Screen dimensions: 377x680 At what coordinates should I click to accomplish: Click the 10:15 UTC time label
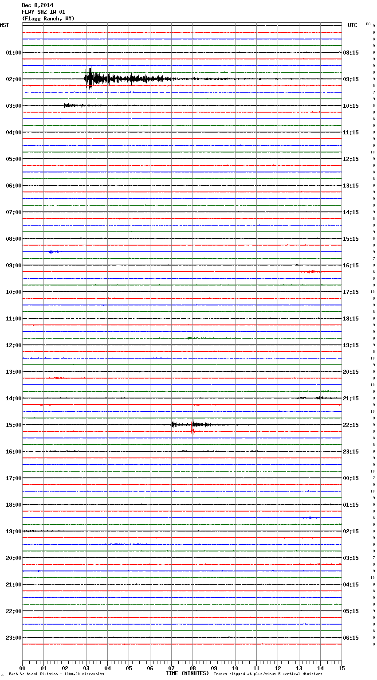[x=351, y=106]
